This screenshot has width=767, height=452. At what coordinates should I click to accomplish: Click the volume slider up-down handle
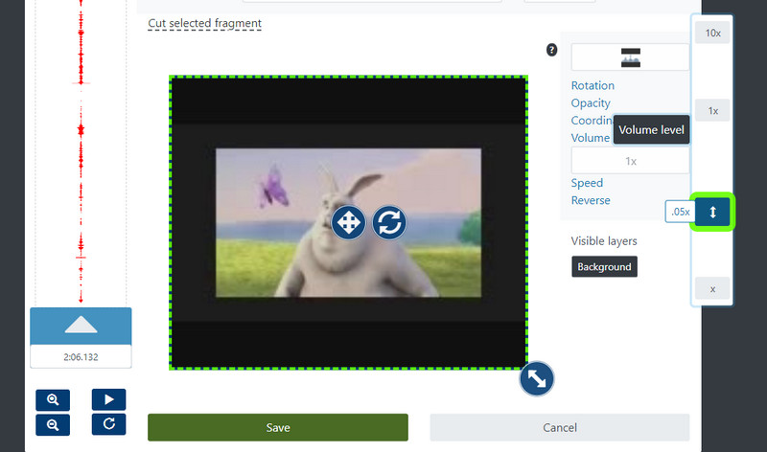coord(712,212)
